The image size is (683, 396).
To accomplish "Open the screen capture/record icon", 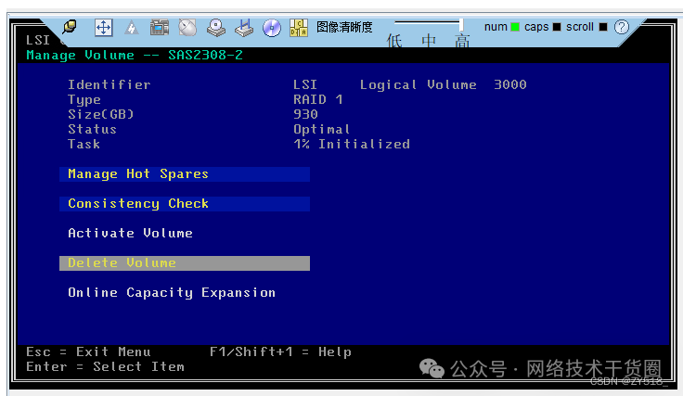I will pos(160,28).
